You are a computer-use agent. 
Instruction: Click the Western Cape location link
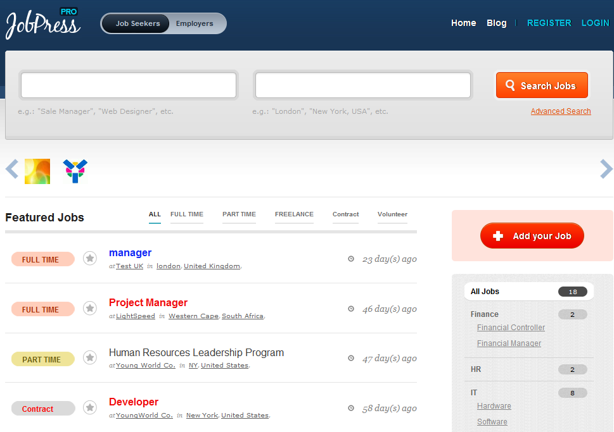[193, 316]
